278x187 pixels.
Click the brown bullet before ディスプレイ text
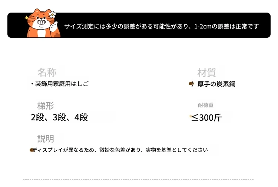pos(32,150)
